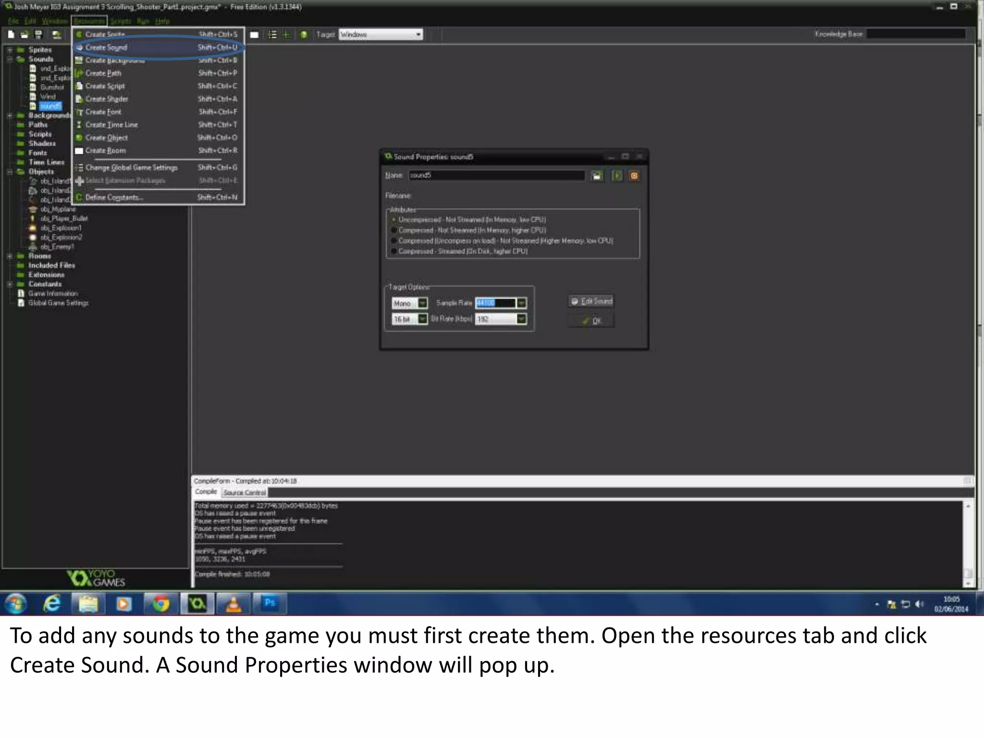Open the Scripts menu in menu bar
The height and width of the screenshot is (738, 984).
coord(121,21)
